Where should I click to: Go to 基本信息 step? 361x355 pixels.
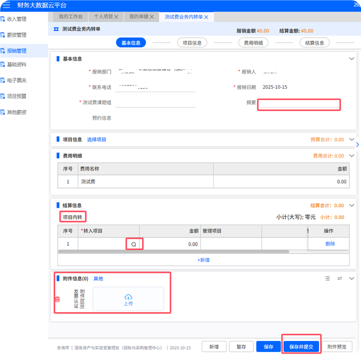point(131,42)
